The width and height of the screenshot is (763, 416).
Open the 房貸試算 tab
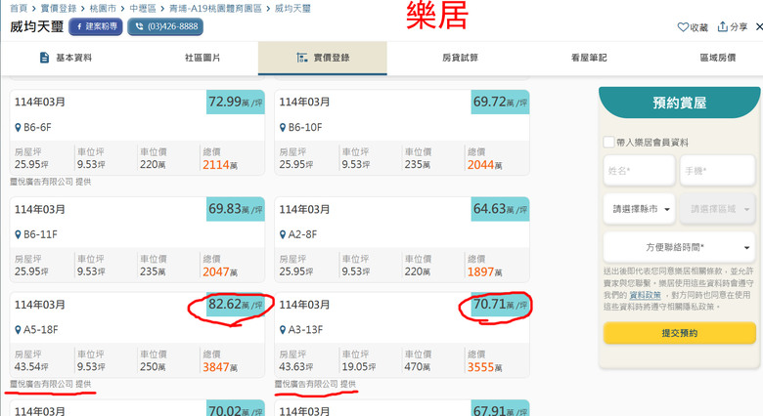coord(460,58)
